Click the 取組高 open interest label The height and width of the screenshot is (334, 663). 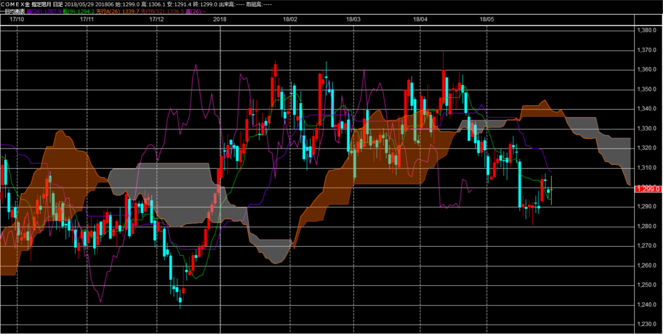coord(259,4)
